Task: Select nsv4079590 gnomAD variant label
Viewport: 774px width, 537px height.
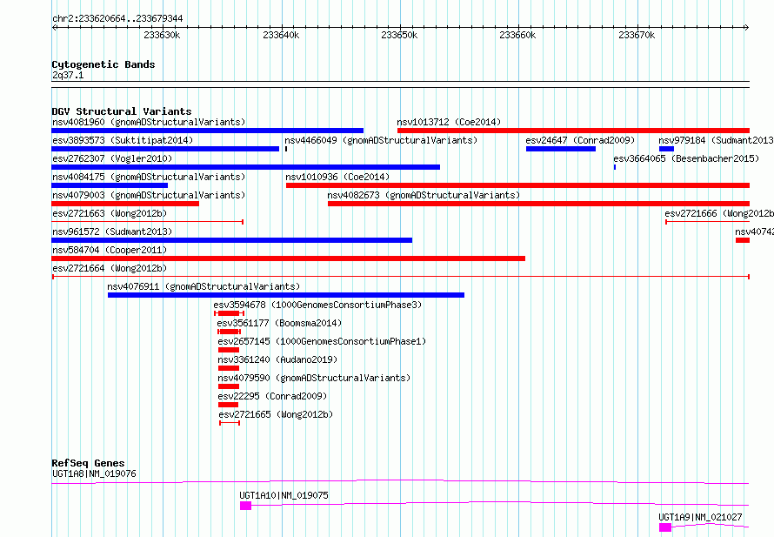Action: point(314,378)
